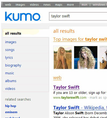
Task: Open Taylor Swift - Wikipedia result
Action: point(80,108)
